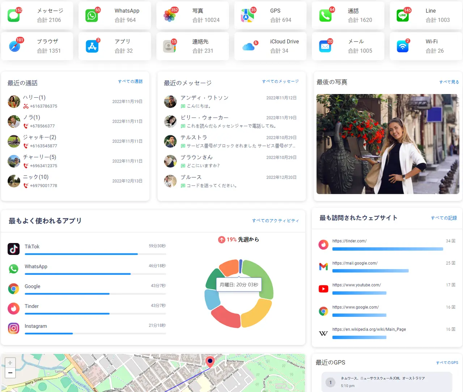Image resolution: width=463 pixels, height=392 pixels.
Task: Click the WhatsApp icon in most used apps
Action: [x=14, y=269]
